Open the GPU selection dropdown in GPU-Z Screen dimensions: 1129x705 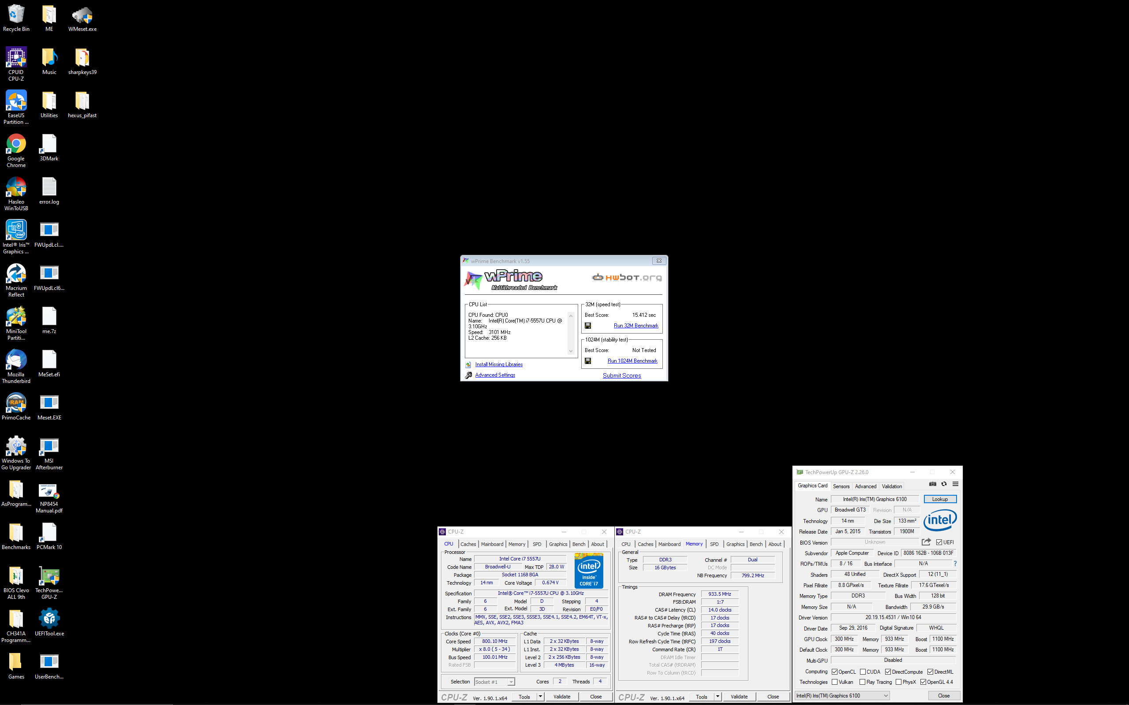coord(842,696)
